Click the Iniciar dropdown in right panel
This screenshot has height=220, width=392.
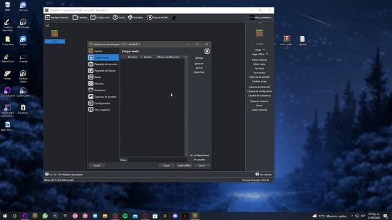(x=260, y=50)
